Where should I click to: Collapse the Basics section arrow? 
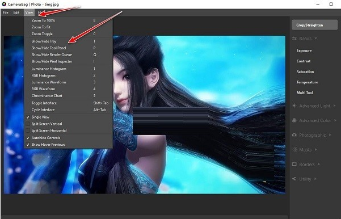coord(316,39)
